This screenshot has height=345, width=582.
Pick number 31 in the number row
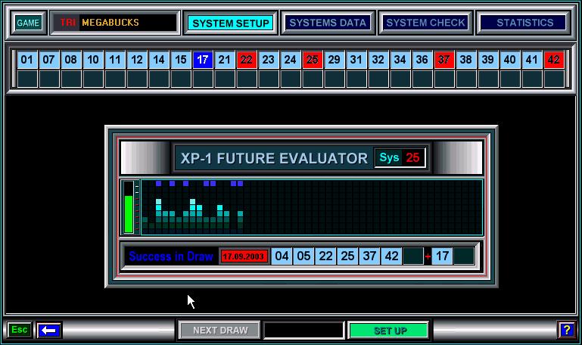point(356,59)
